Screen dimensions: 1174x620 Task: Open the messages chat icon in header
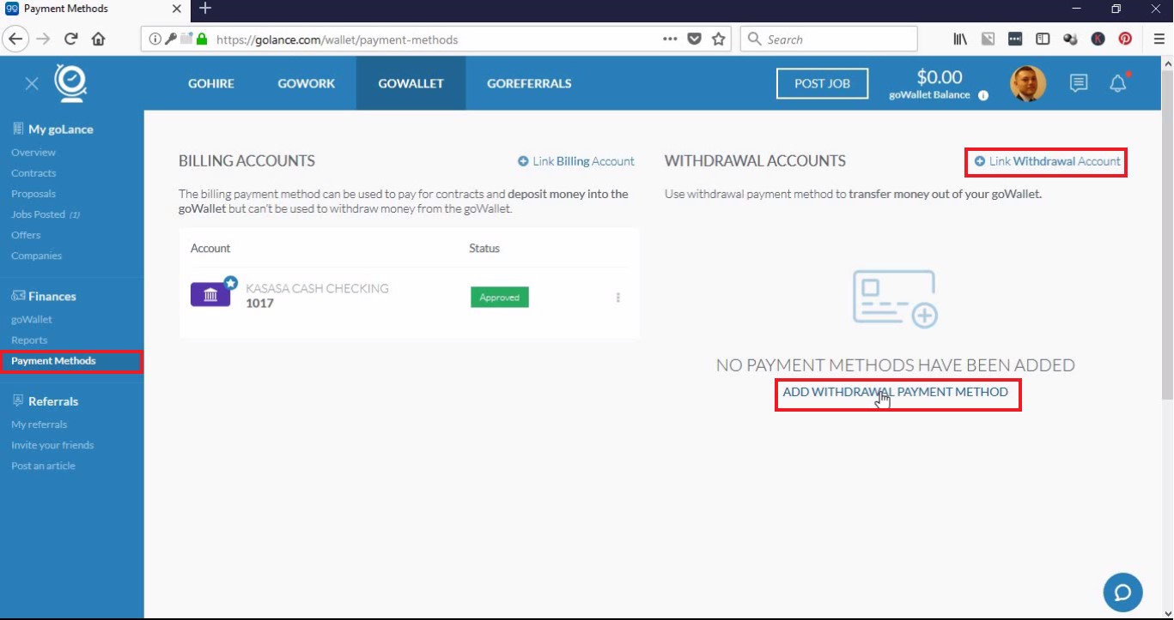click(1079, 83)
